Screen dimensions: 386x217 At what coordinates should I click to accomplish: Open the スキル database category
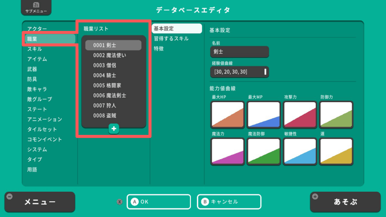(x=35, y=49)
